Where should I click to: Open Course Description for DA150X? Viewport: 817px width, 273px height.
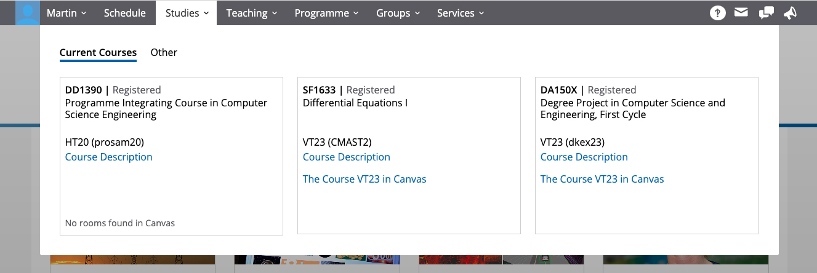[584, 157]
